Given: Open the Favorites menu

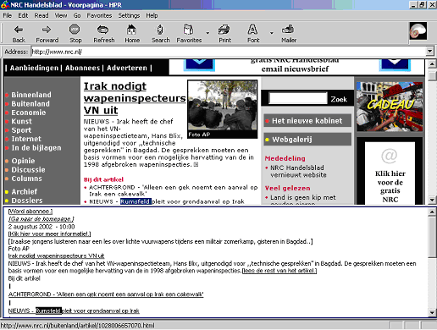Looking at the screenshot, I should click(99, 15).
